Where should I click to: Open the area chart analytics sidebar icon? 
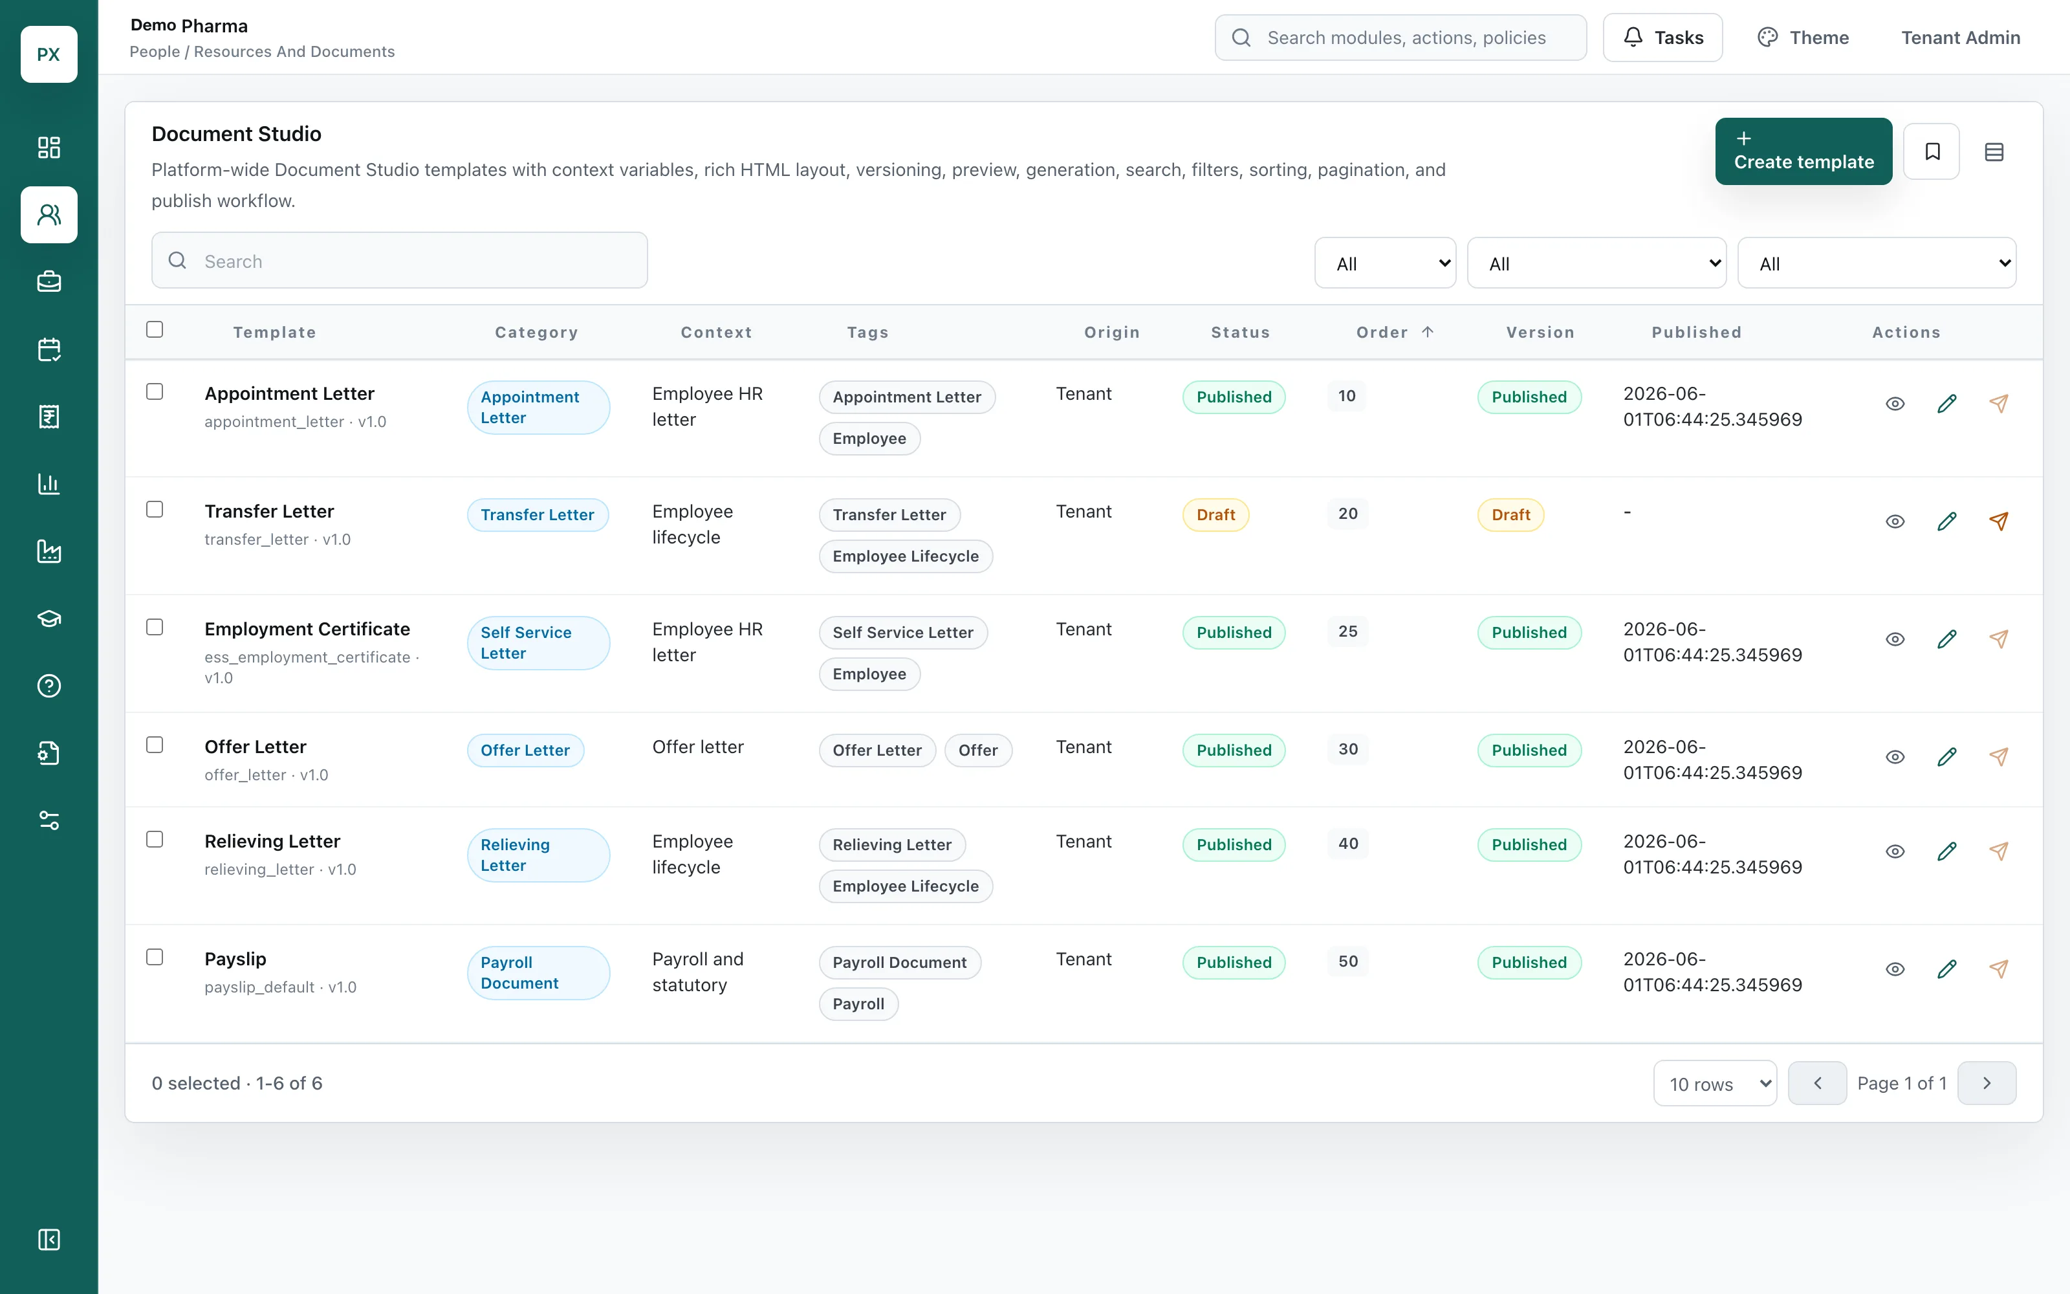point(49,551)
